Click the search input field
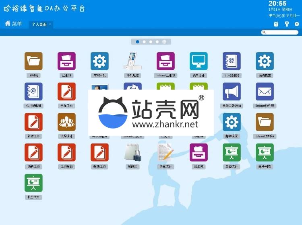Image resolution: width=302 pixels, height=225 pixels. click(282, 32)
